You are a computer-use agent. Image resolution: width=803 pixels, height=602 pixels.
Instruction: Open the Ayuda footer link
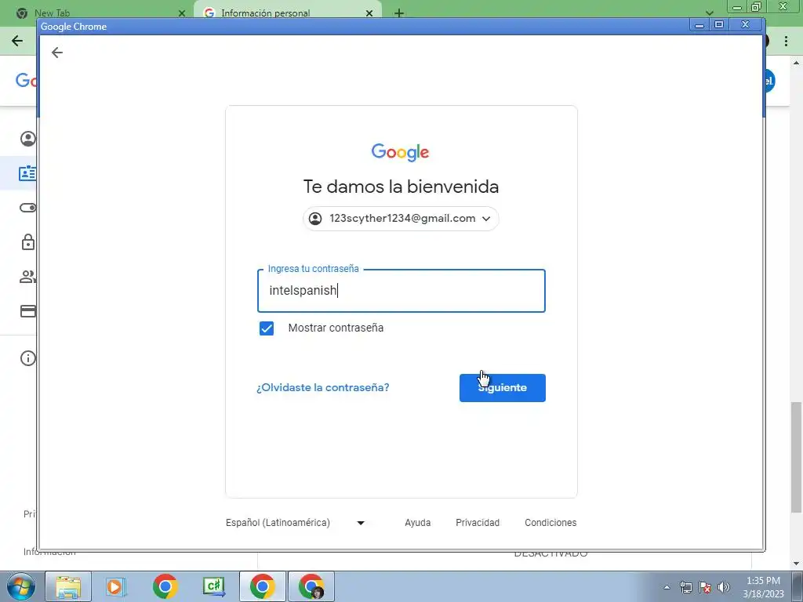pos(417,523)
